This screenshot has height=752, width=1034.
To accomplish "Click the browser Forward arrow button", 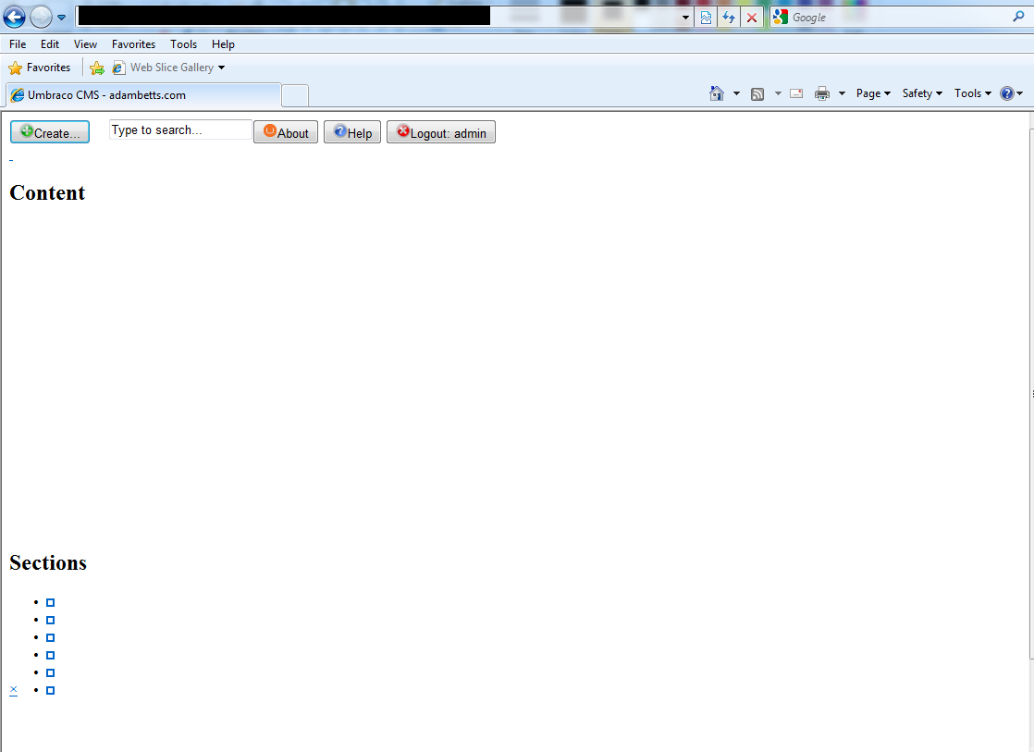I will point(41,18).
